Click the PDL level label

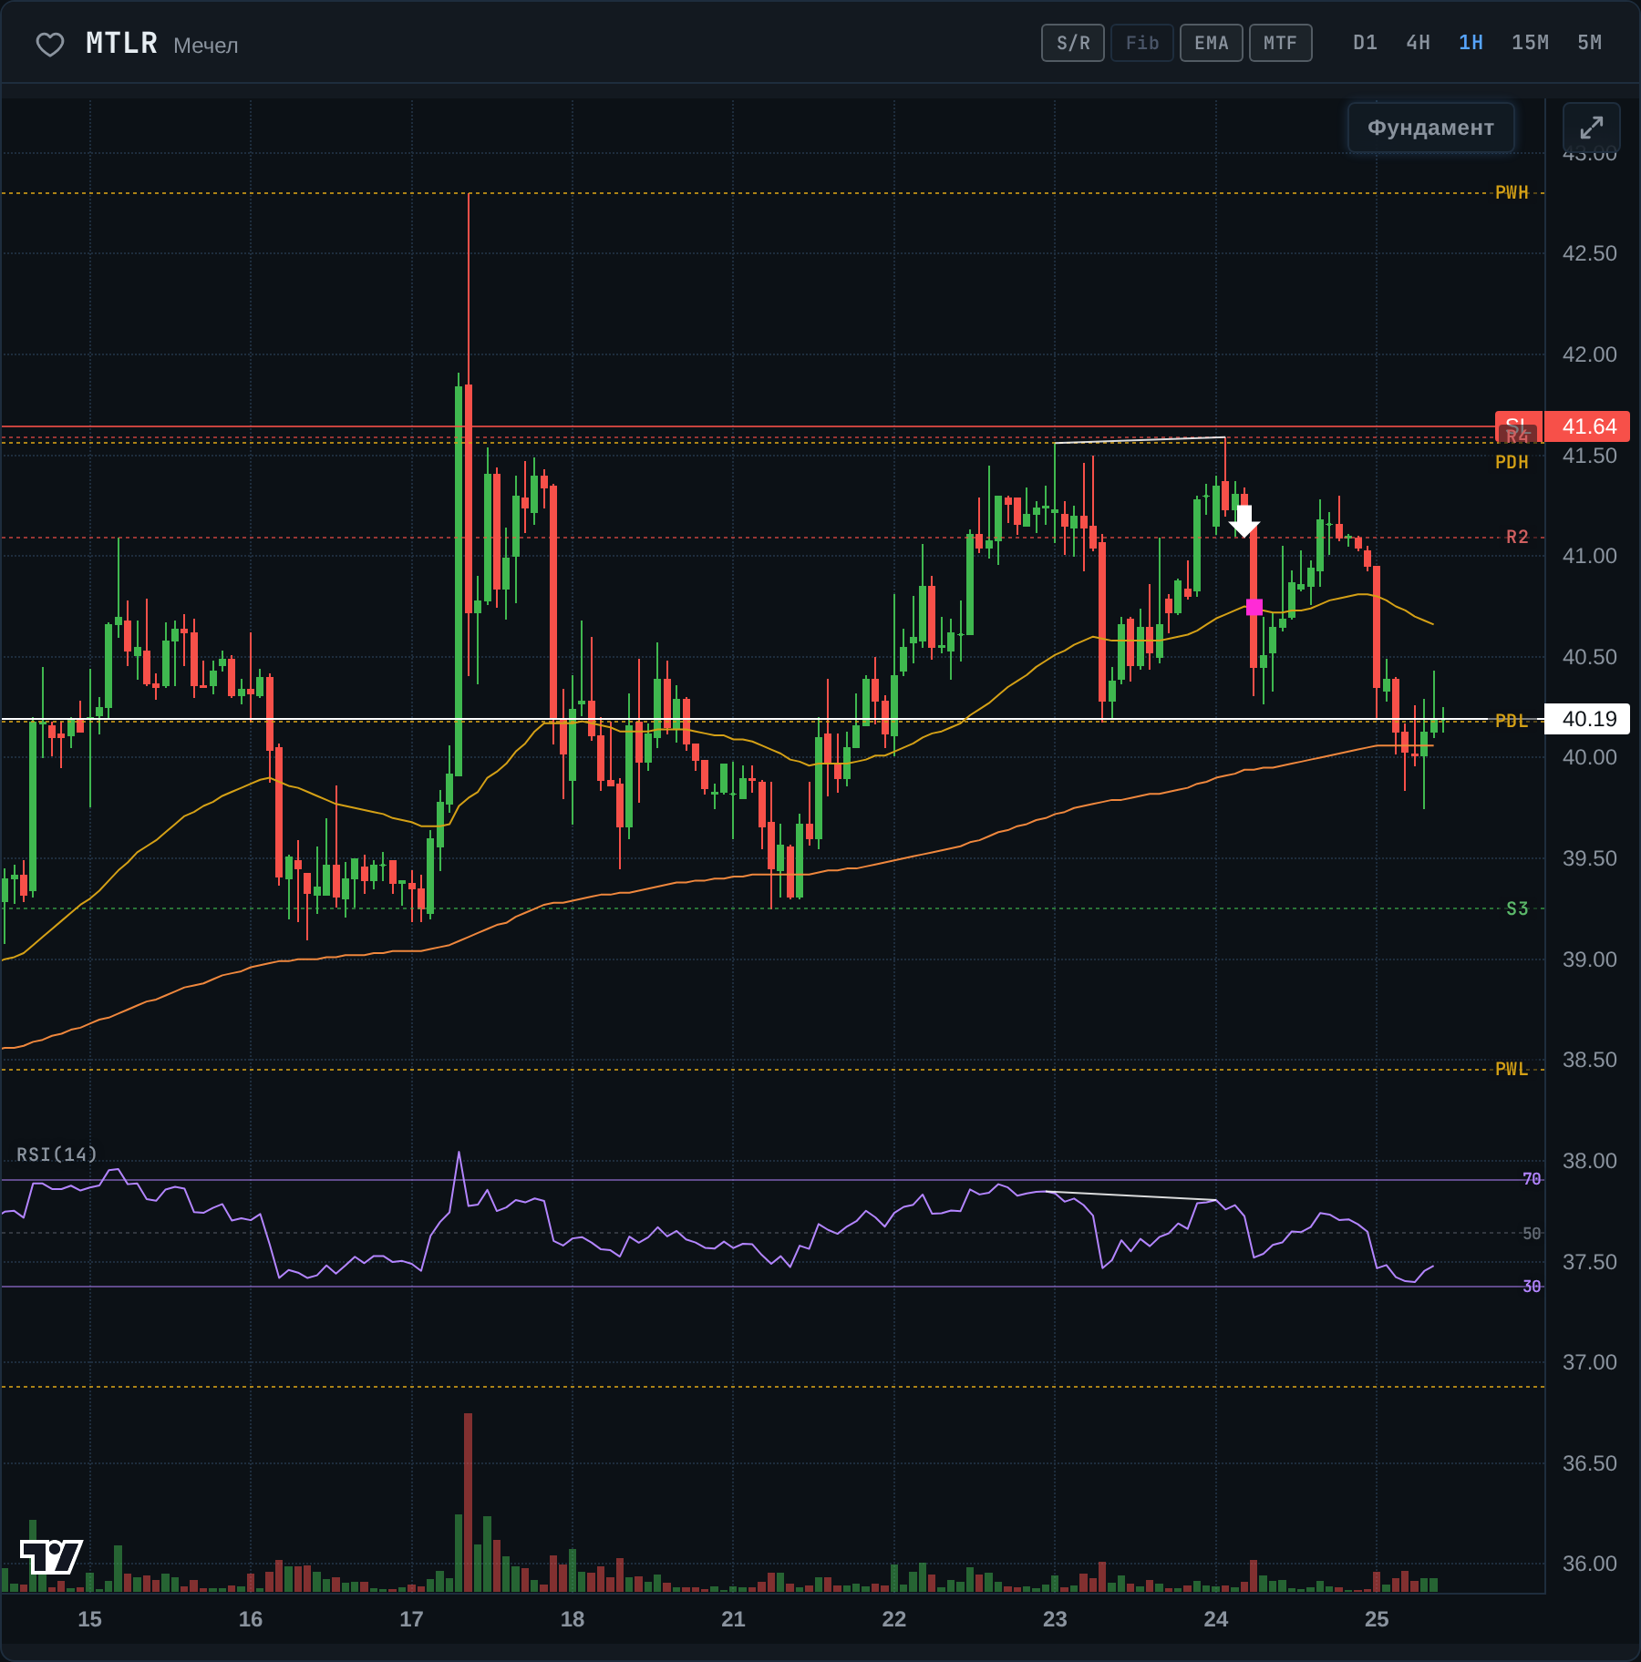[1512, 721]
